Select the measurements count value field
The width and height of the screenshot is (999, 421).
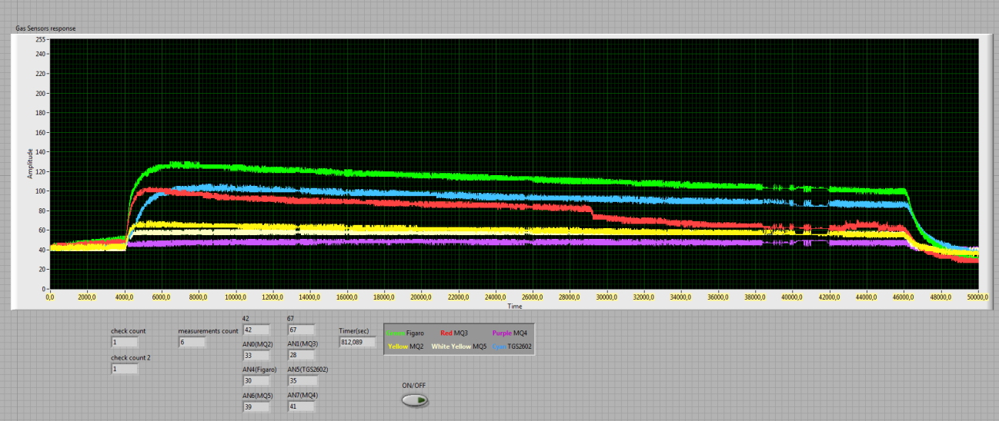pyautogui.click(x=192, y=343)
